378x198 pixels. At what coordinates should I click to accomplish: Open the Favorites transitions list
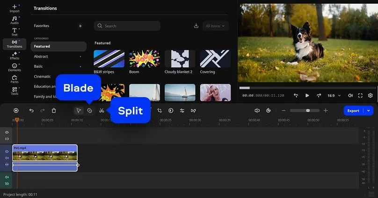[x=42, y=26]
